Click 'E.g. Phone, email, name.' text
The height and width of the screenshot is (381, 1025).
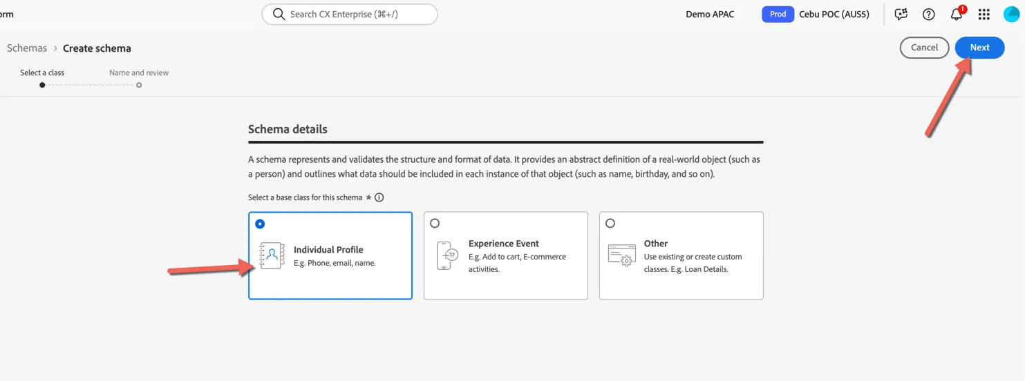pos(335,263)
